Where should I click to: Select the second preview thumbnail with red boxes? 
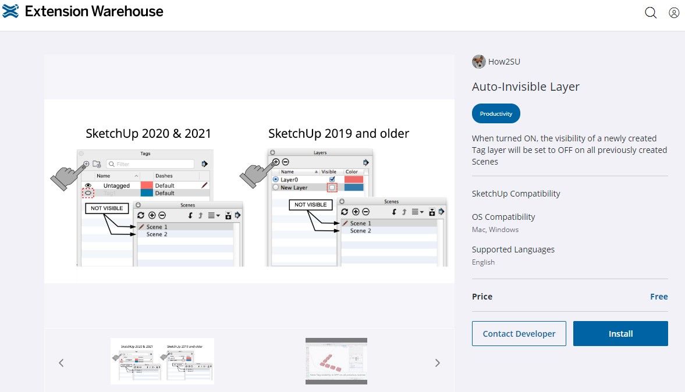tap(336, 361)
